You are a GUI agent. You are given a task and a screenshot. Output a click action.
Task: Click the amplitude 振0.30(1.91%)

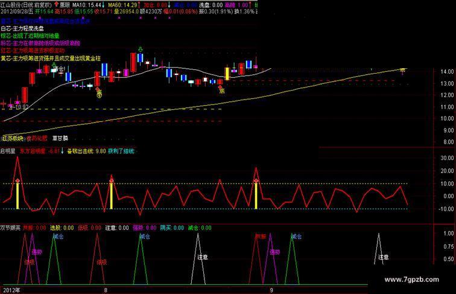point(215,11)
